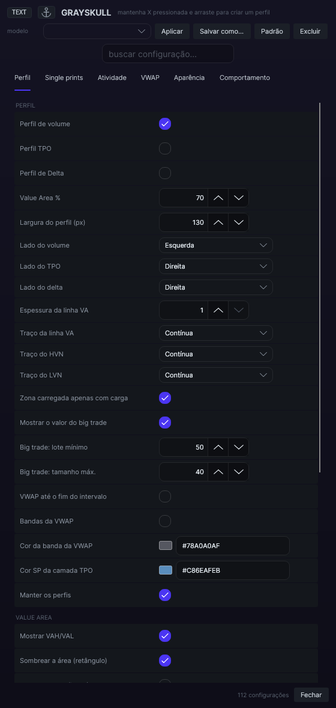Decrease Largura do perfil with down arrow
Viewport: 336px width, 708px height.
(x=239, y=222)
